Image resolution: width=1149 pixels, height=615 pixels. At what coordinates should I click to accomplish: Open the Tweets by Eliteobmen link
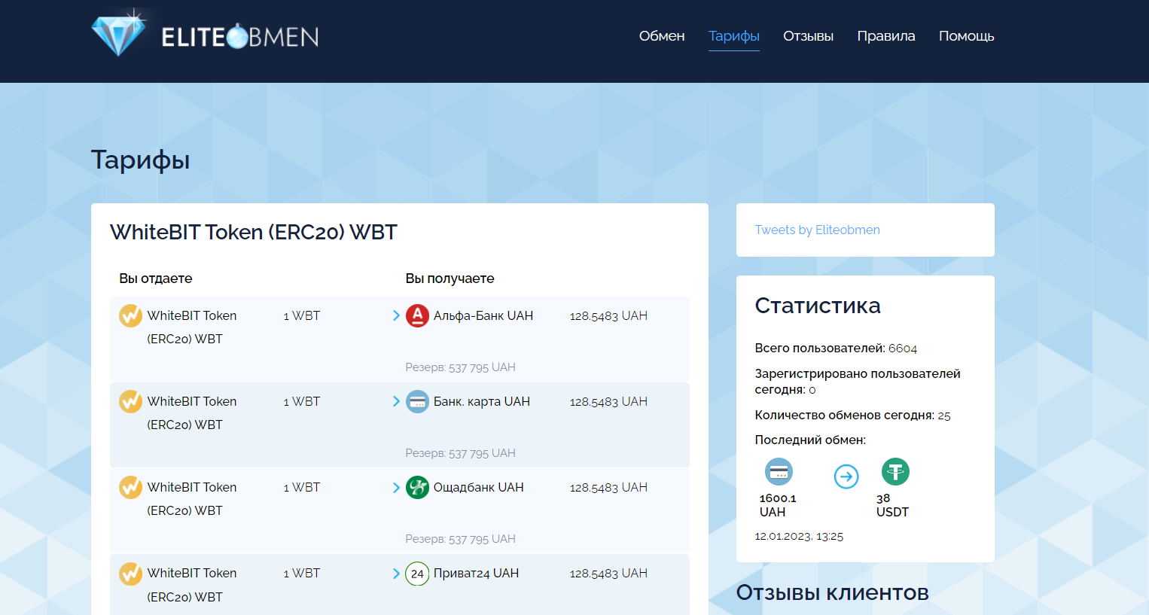(x=817, y=230)
